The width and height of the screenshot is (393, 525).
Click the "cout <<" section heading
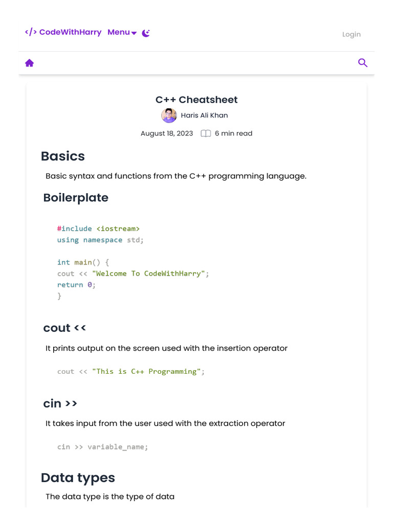[64, 328]
